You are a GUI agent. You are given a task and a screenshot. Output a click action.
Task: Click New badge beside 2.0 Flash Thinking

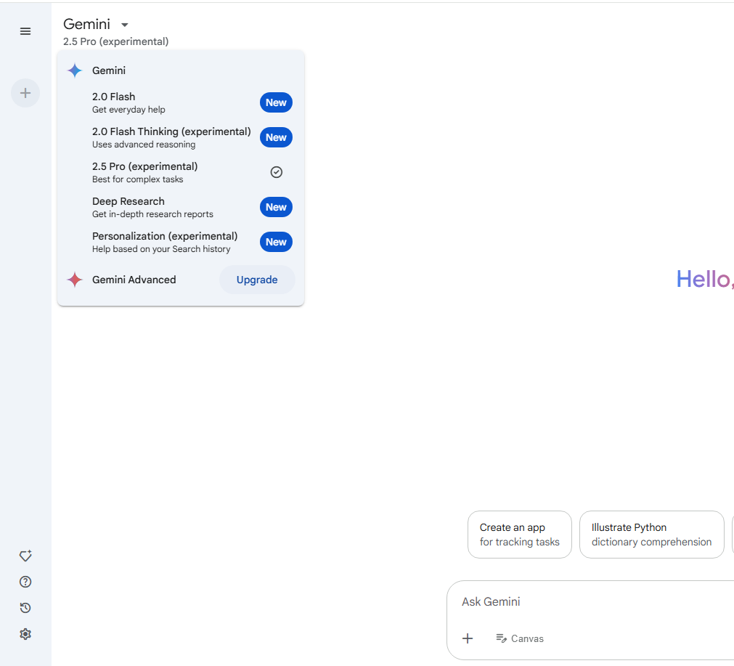tap(276, 138)
